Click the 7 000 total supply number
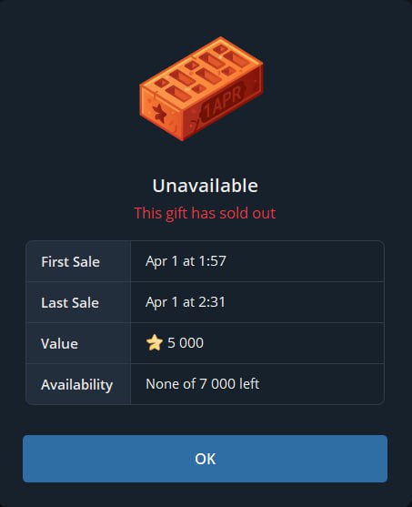Image resolution: width=412 pixels, height=507 pixels. (217, 384)
